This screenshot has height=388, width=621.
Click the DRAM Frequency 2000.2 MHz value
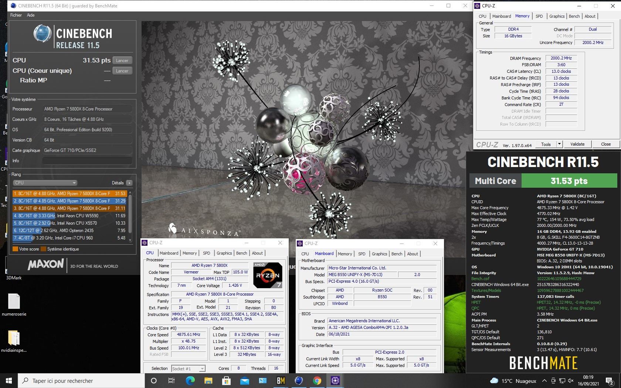click(x=561, y=58)
